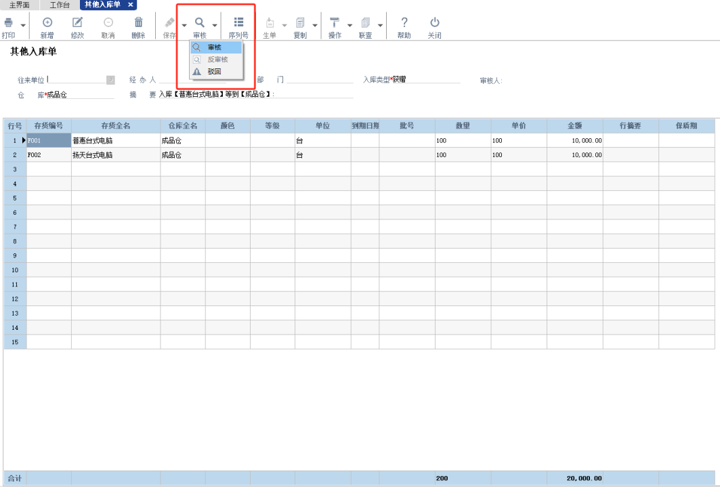Expand the dropdown arrow next to 操作
This screenshot has height=487, width=720.
point(350,26)
